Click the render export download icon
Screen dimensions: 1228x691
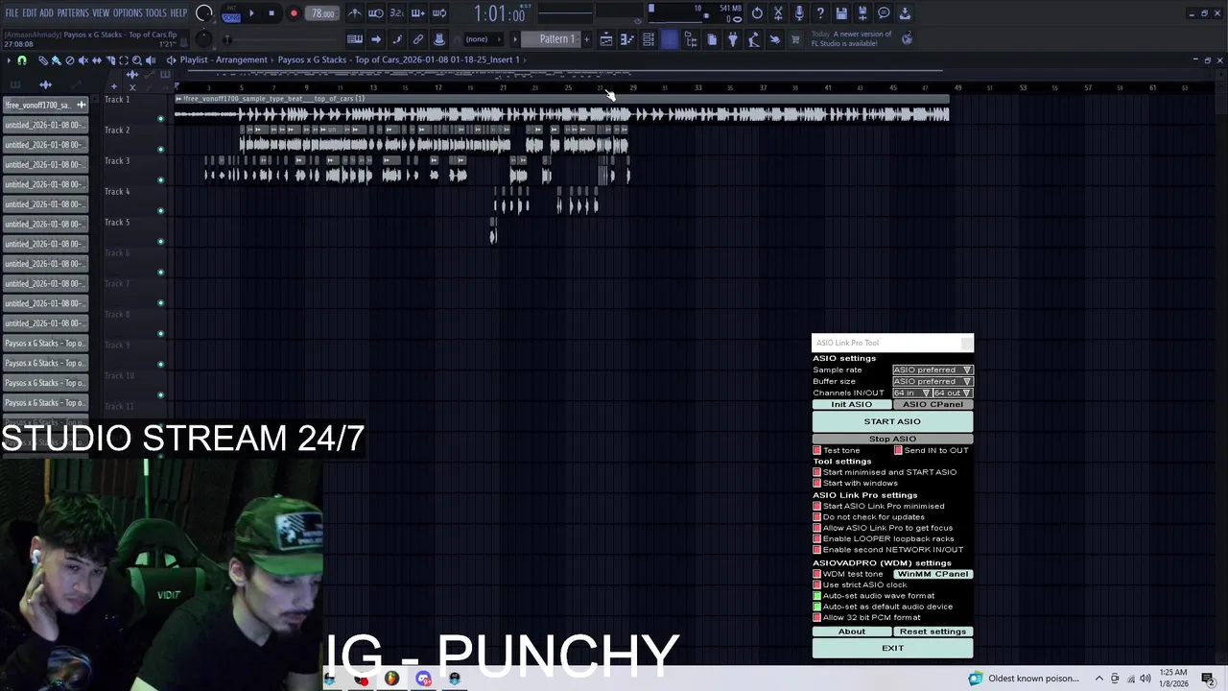(905, 13)
